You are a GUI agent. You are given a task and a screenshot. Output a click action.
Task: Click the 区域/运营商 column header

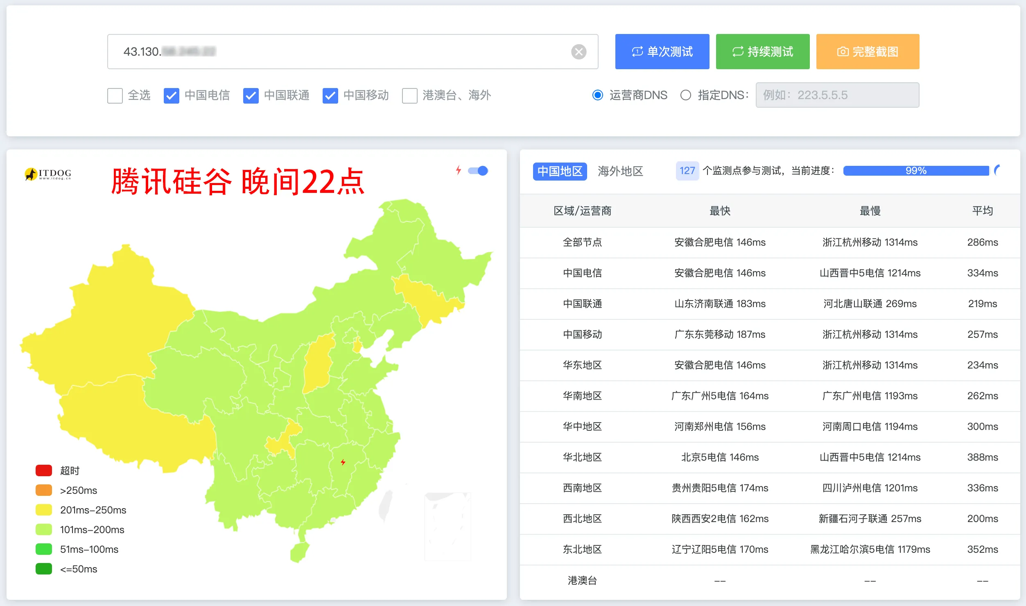tap(582, 211)
